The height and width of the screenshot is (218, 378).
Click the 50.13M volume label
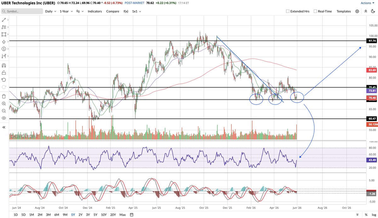coord(372,125)
